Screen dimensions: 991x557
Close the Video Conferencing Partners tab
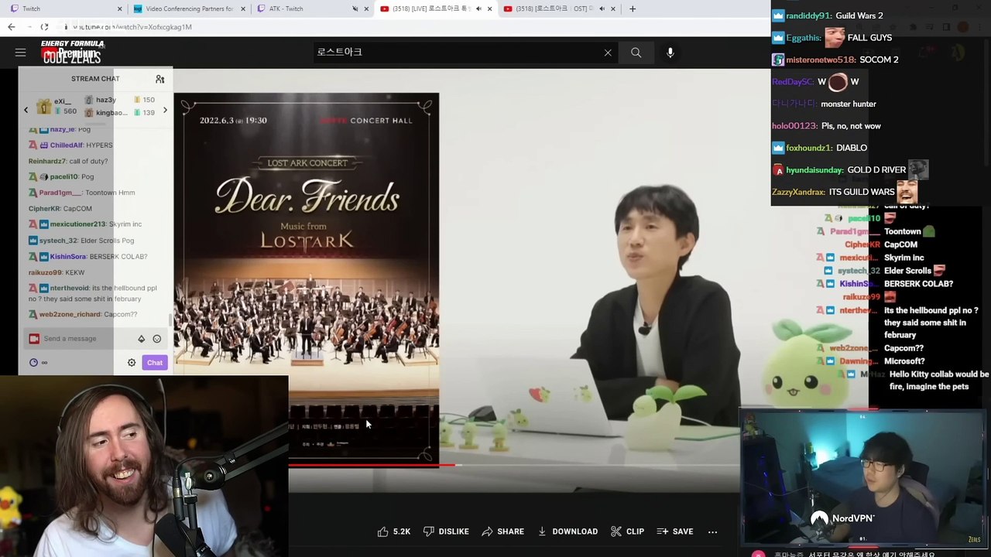click(x=243, y=9)
